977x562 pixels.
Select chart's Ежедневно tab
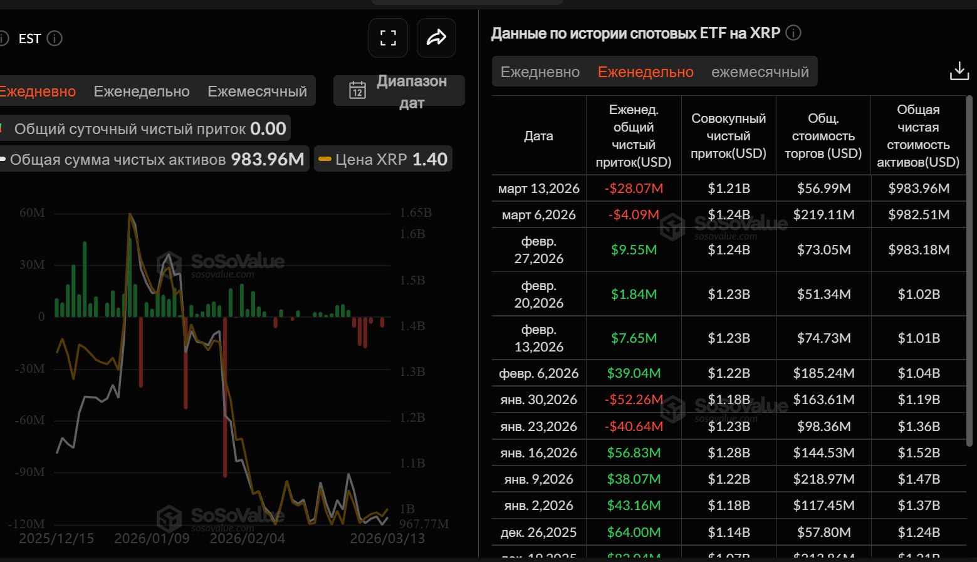pyautogui.click(x=38, y=91)
